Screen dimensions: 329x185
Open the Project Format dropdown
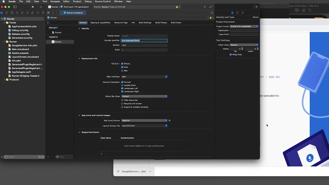point(244,26)
